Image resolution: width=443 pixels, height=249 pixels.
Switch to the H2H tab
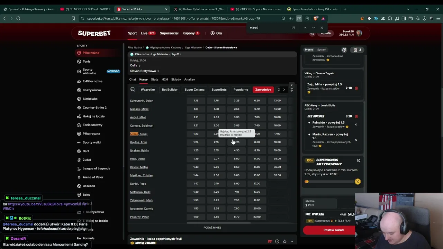pos(165,80)
